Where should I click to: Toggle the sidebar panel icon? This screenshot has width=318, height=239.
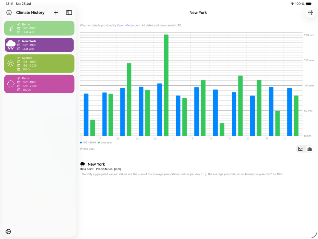69,12
